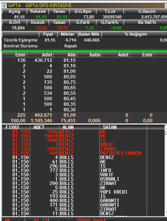
Task: Click the trades list vertical scrollbar
Action: coord(166,170)
